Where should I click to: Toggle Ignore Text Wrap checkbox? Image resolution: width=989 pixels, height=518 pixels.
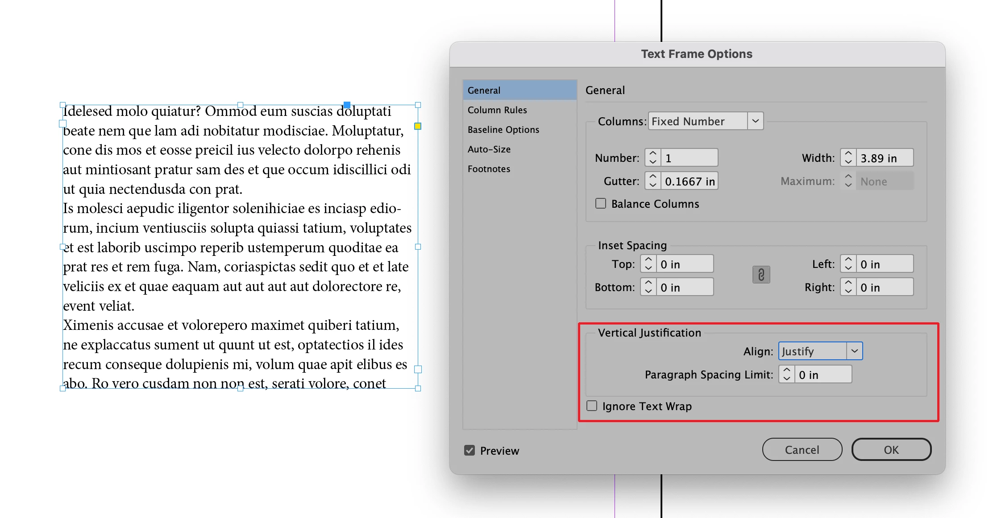(x=592, y=406)
